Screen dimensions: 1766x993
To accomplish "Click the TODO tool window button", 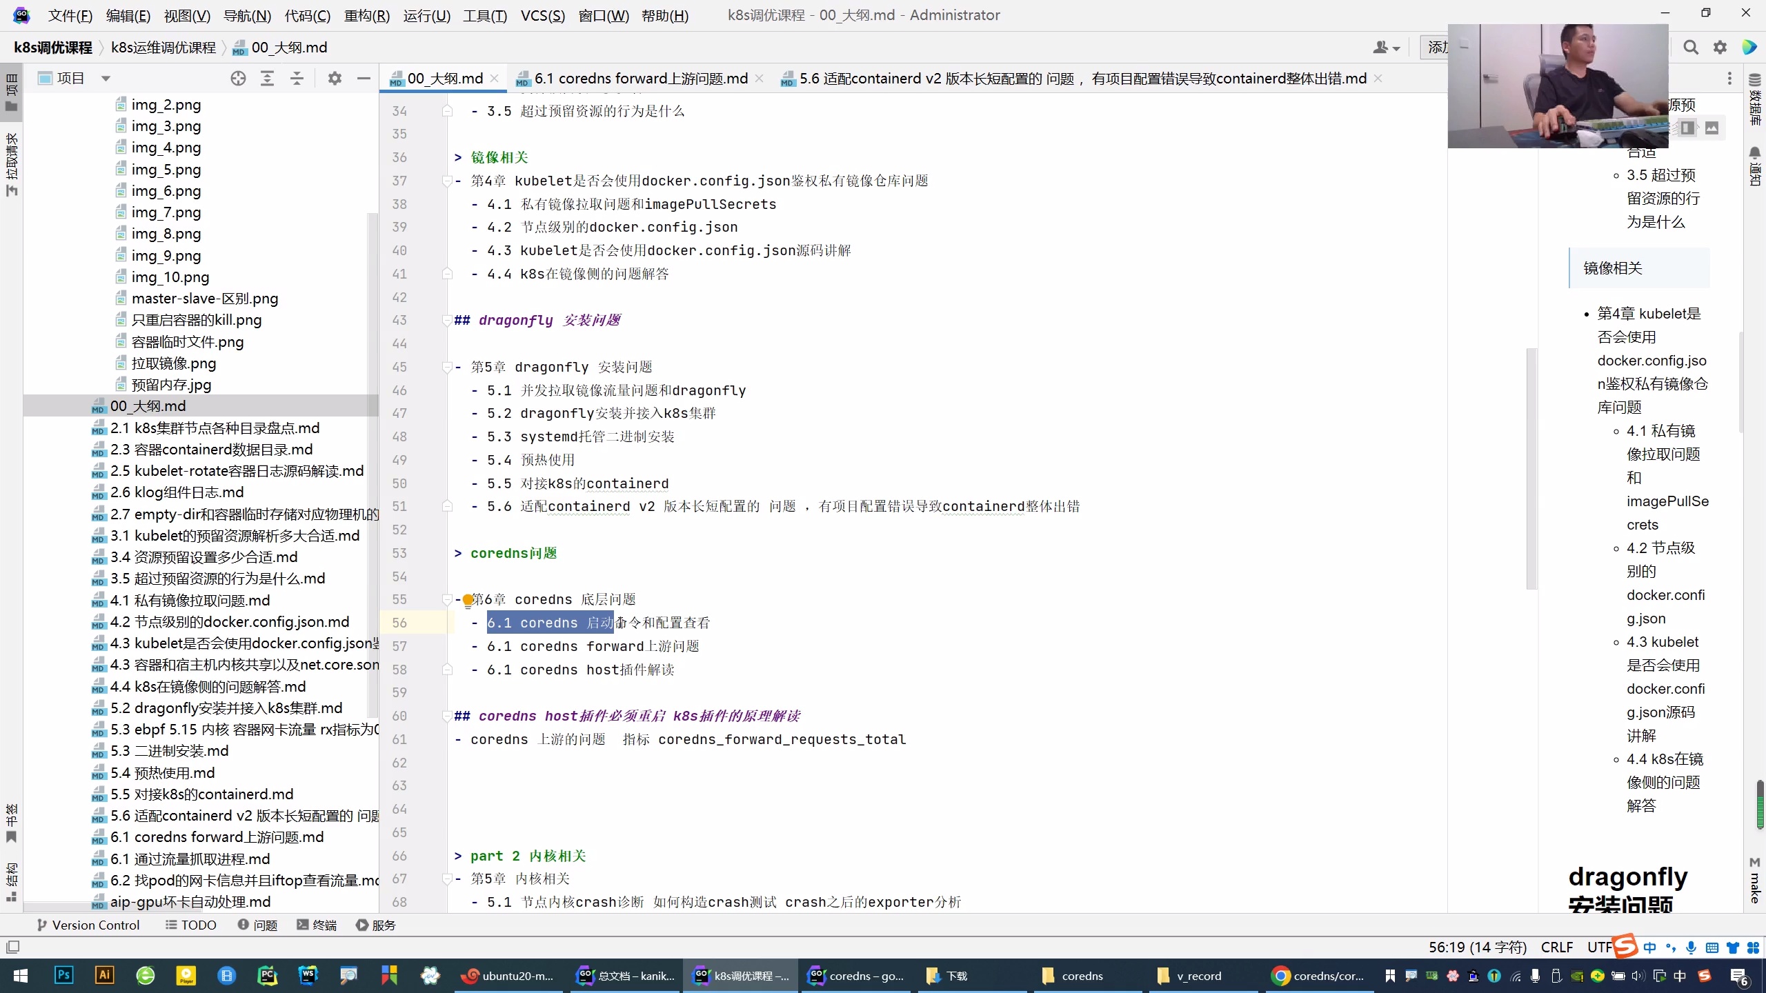I will pos(191,925).
